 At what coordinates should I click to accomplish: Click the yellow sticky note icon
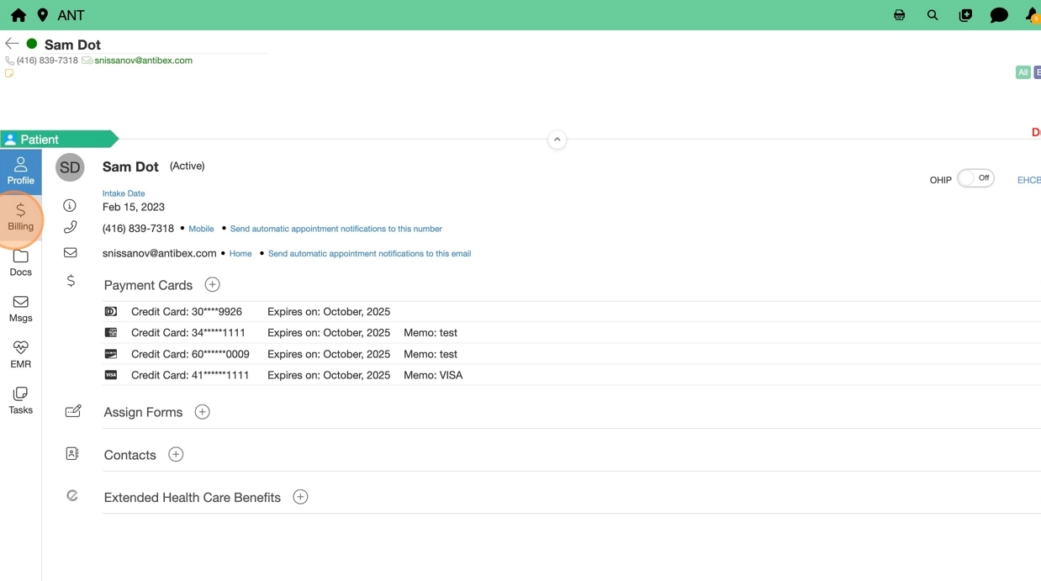(x=9, y=74)
